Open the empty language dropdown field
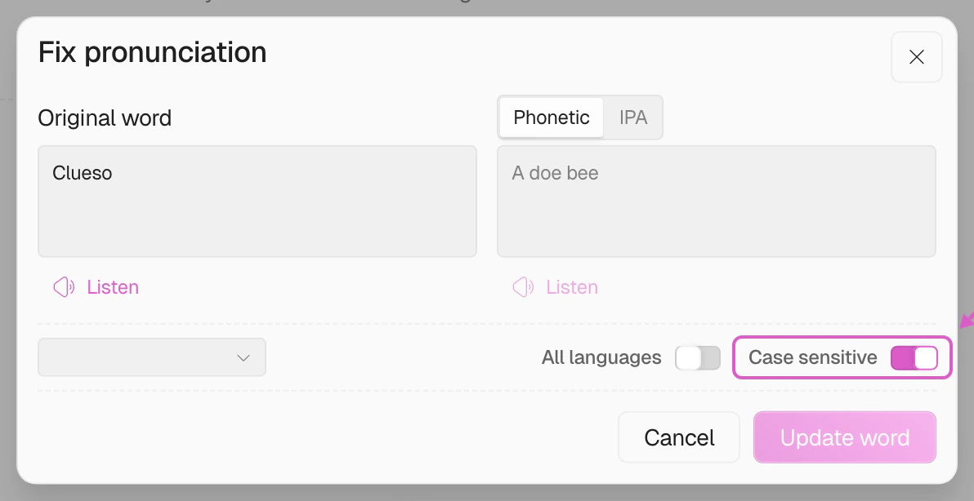The height and width of the screenshot is (501, 974). point(139,358)
